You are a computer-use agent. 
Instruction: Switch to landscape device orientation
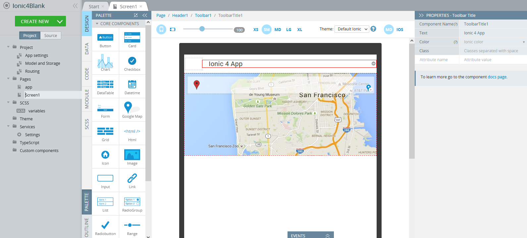[173, 29]
